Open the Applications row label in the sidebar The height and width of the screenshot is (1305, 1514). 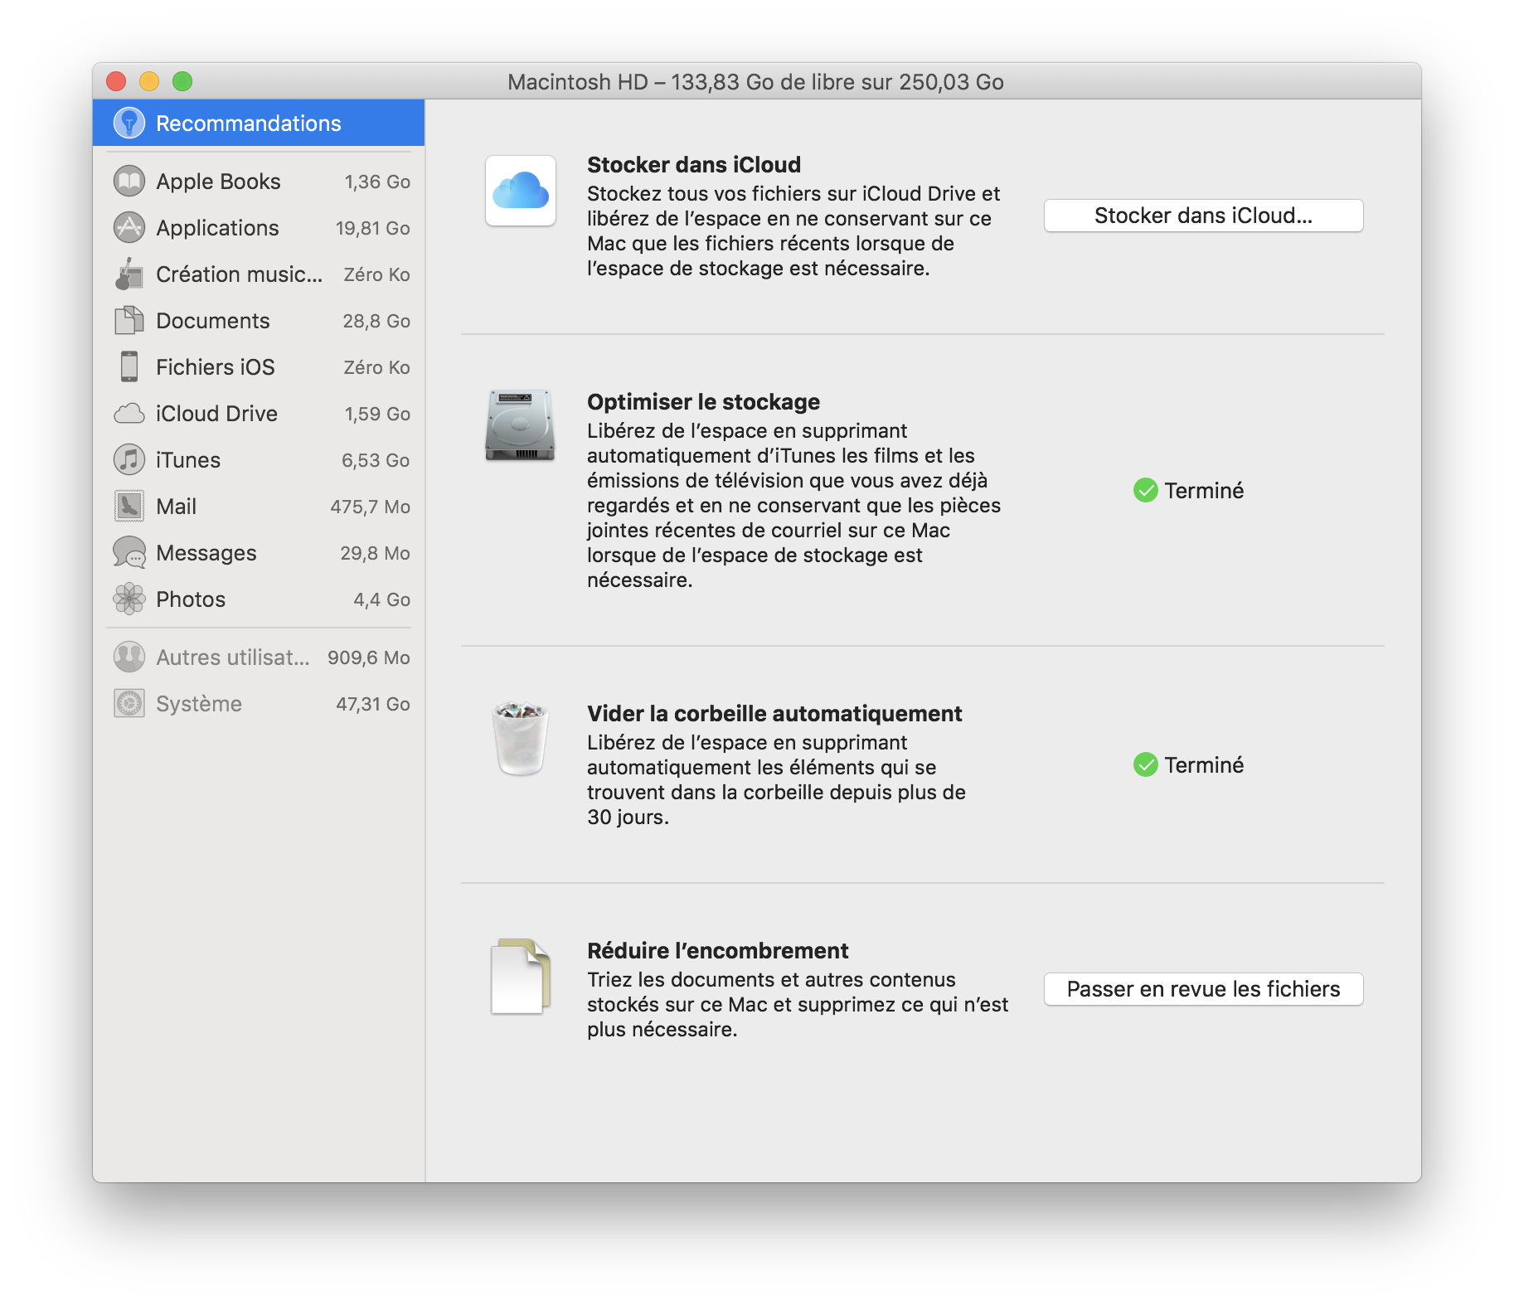click(x=217, y=228)
